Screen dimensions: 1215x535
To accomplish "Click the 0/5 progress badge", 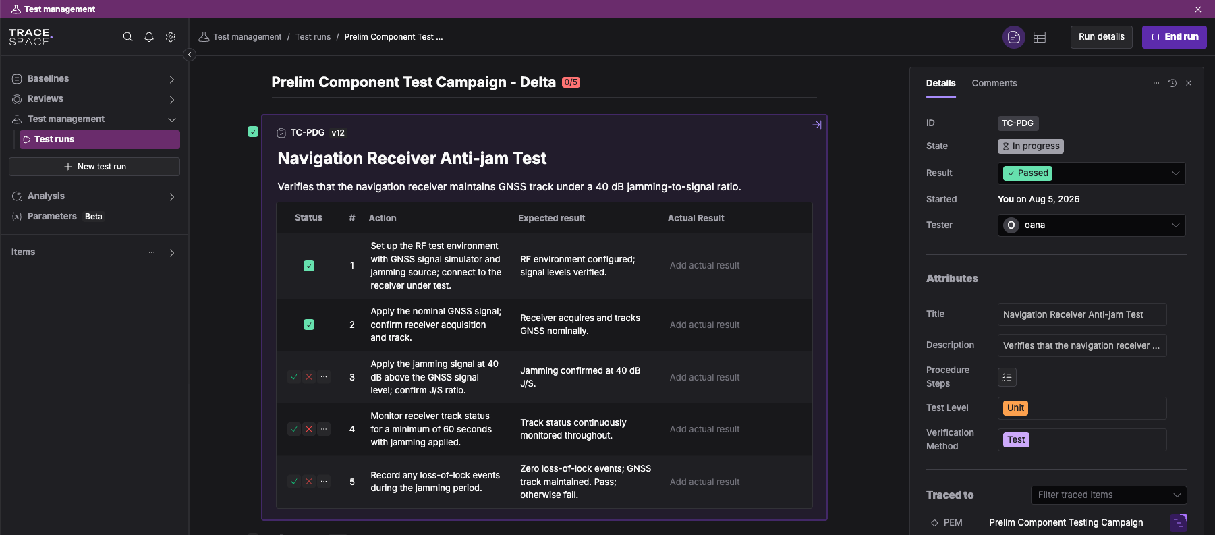I will click(x=571, y=82).
